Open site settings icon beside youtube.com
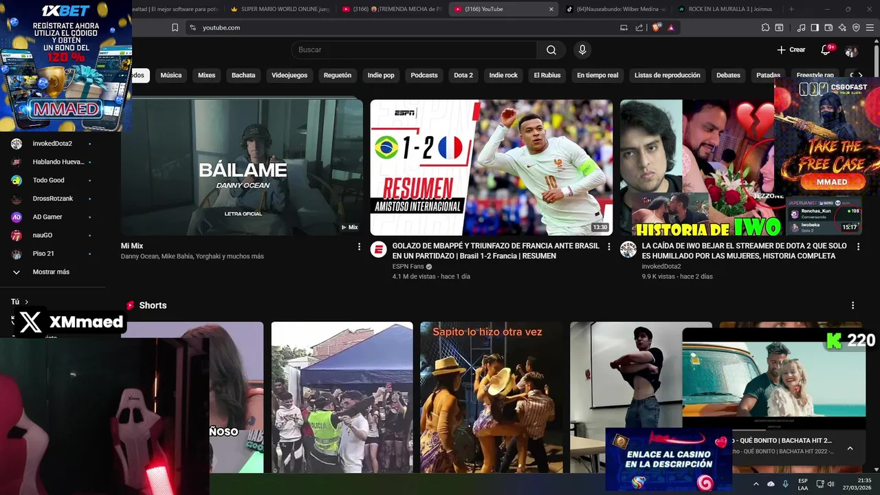The height and width of the screenshot is (495, 880). coord(192,27)
